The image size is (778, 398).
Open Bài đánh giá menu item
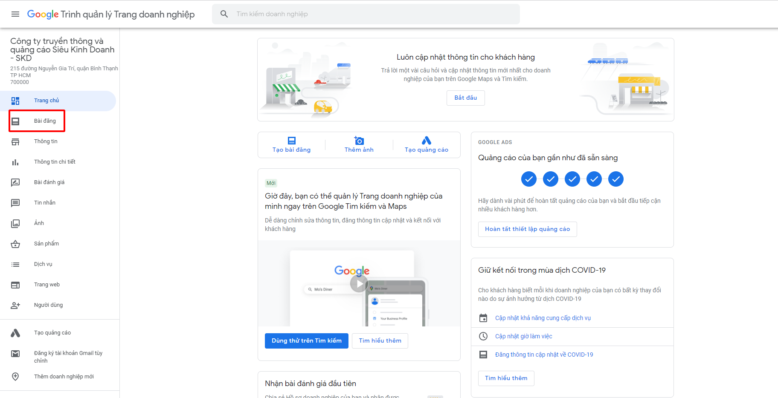(x=58, y=183)
